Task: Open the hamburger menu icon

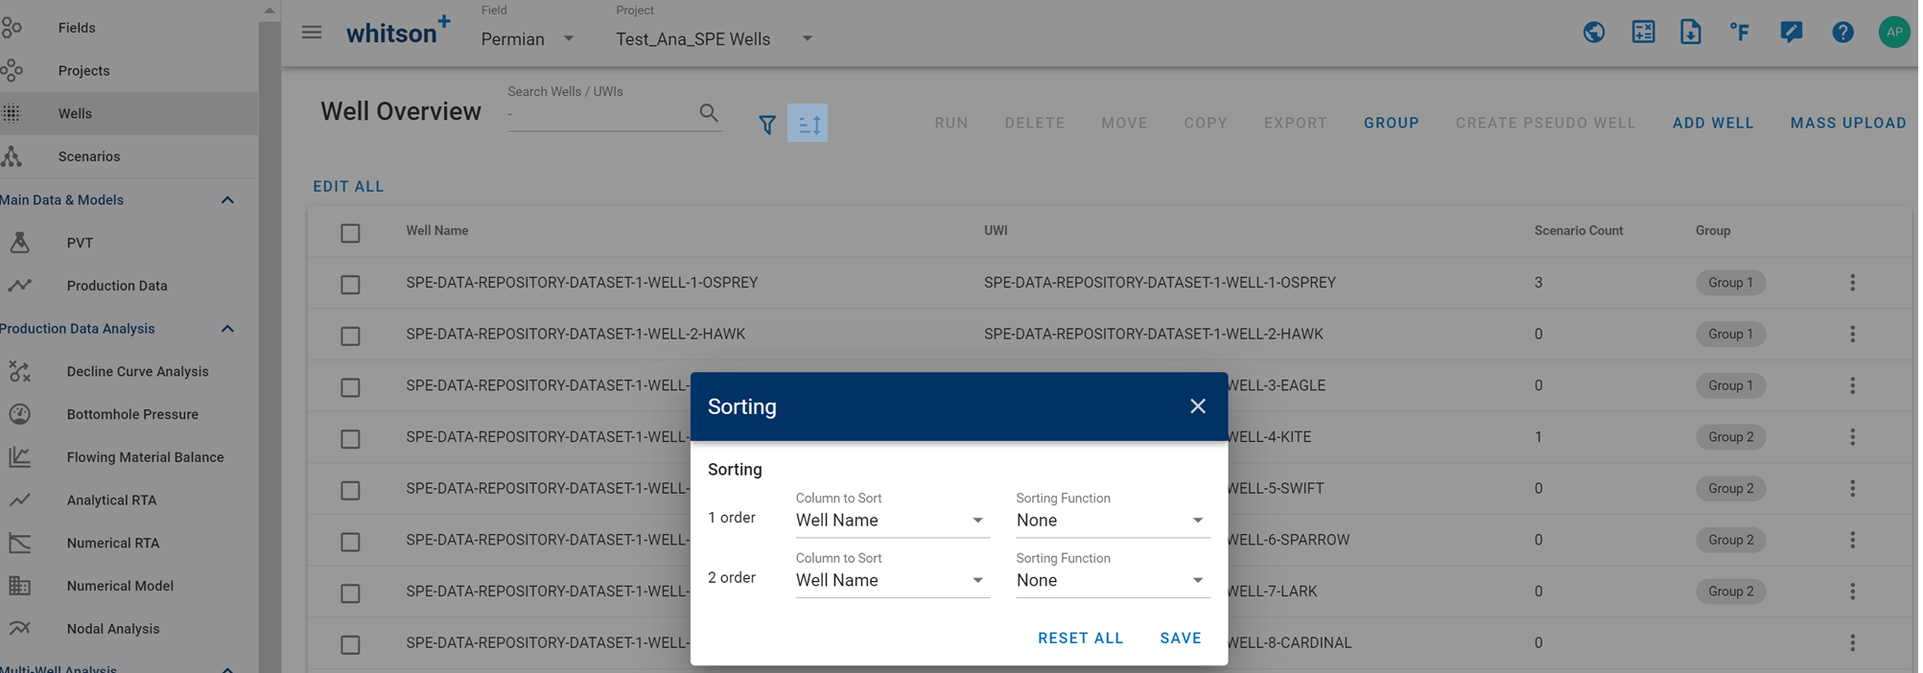Action: tap(312, 33)
